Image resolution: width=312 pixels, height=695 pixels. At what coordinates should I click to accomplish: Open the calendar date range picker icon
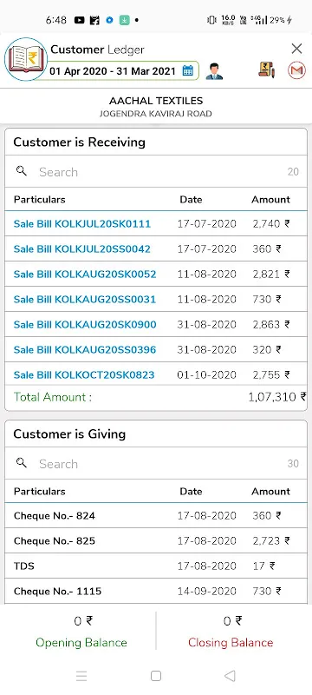click(188, 71)
